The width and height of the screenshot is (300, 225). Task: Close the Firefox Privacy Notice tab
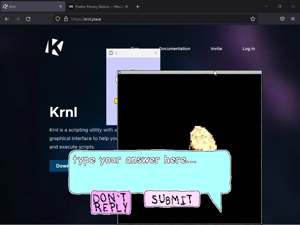point(127,6)
